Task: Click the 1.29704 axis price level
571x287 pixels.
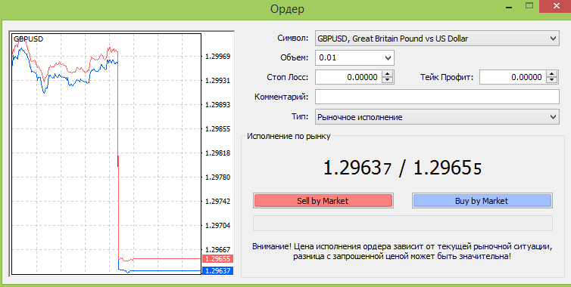Action: click(218, 225)
